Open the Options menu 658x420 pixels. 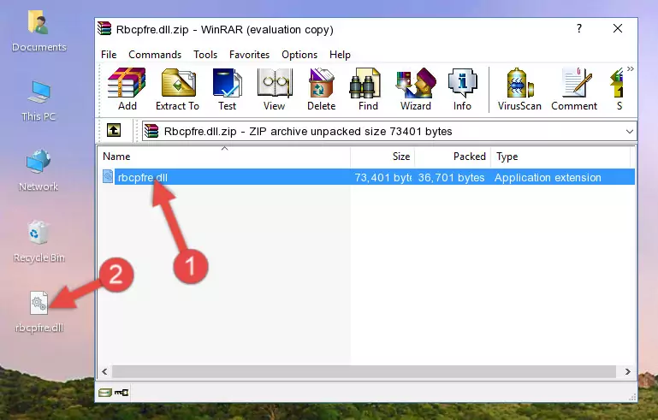(x=299, y=55)
